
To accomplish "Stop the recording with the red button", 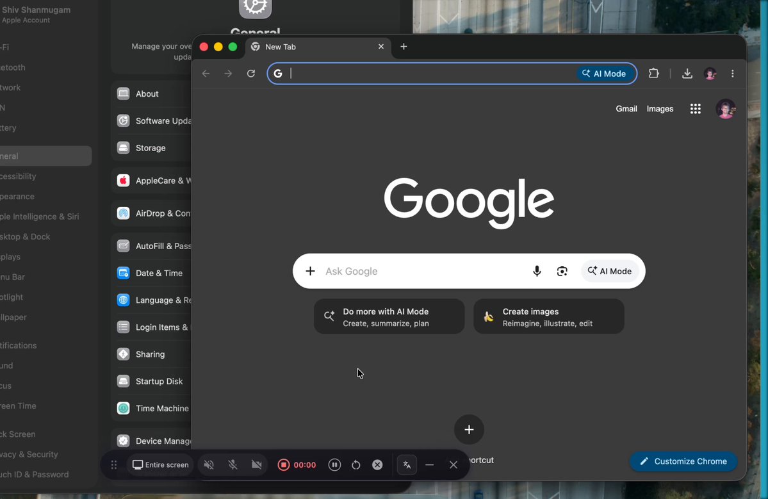I will click(283, 464).
